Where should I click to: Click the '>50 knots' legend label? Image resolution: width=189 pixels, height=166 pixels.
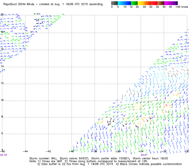click(182, 7)
